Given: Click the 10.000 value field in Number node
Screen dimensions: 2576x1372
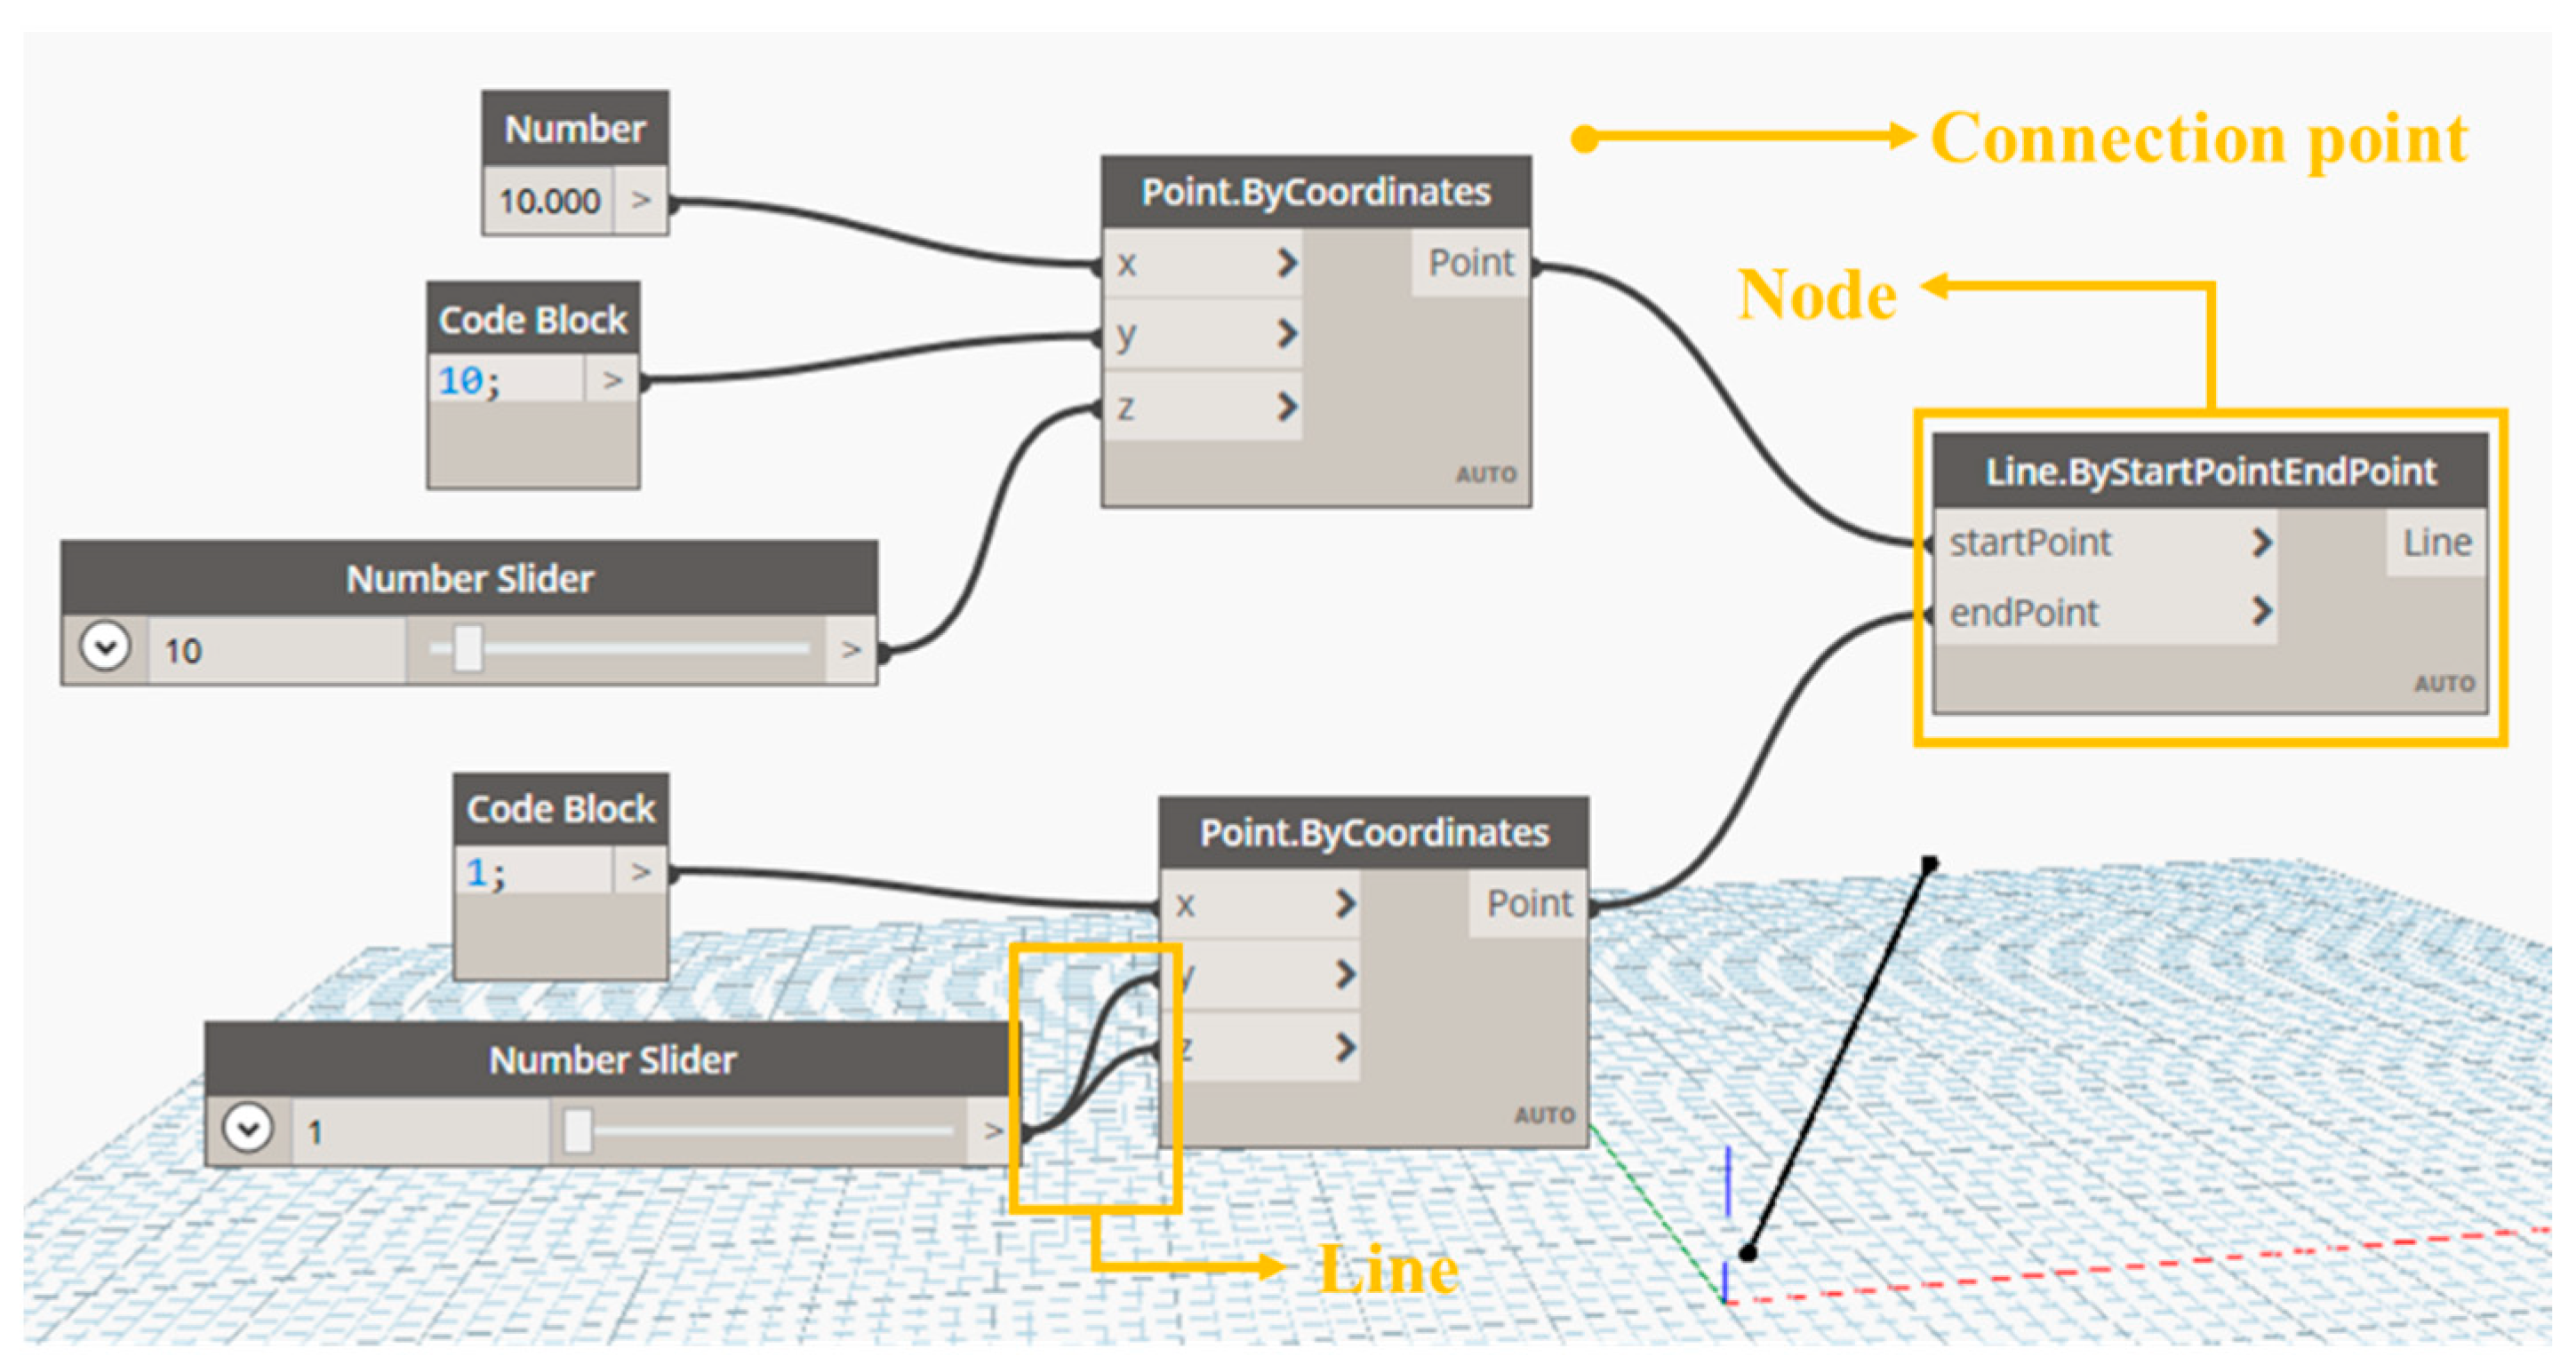Looking at the screenshot, I should [549, 201].
